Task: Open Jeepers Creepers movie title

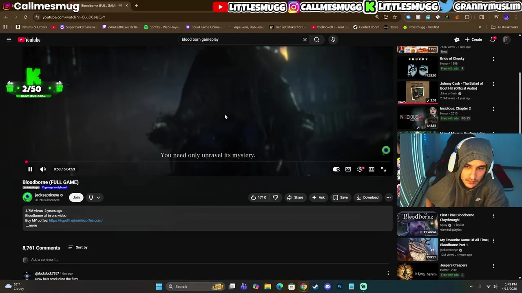Action: click(453, 265)
